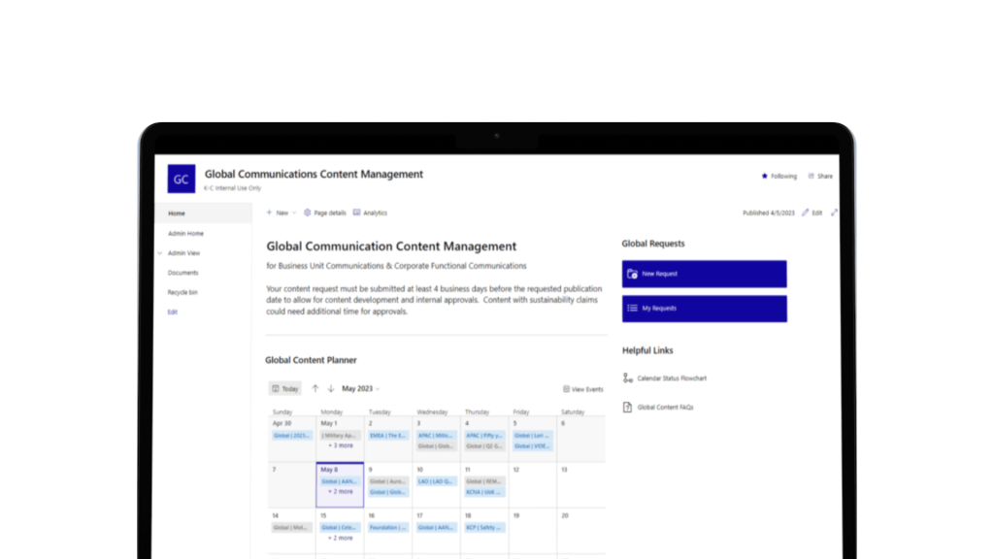
Task: Click the My Requests button
Action: (704, 309)
